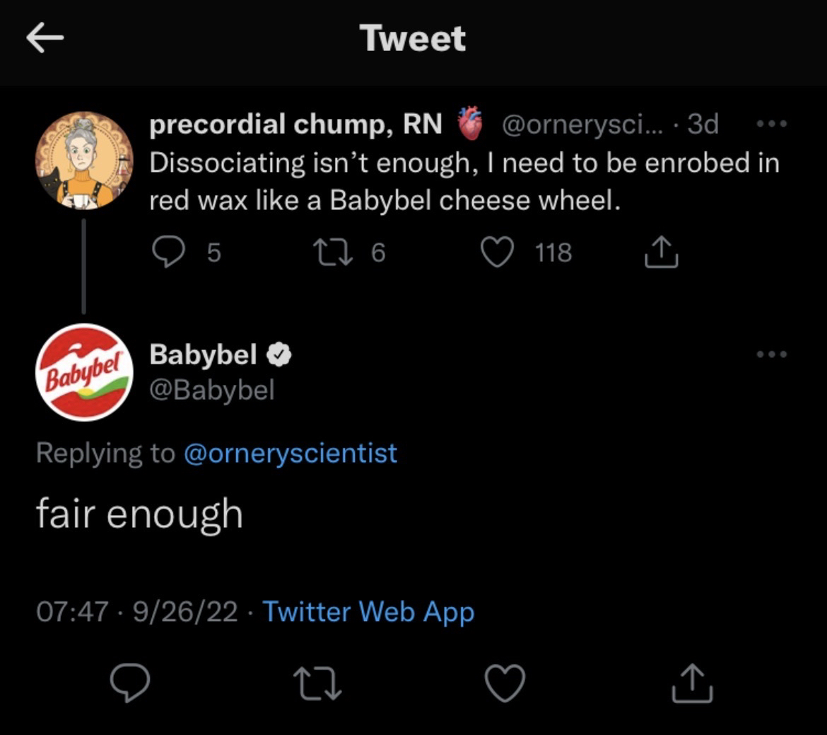
Task: Like the Babybel cheese wheel tweet
Action: [498, 253]
